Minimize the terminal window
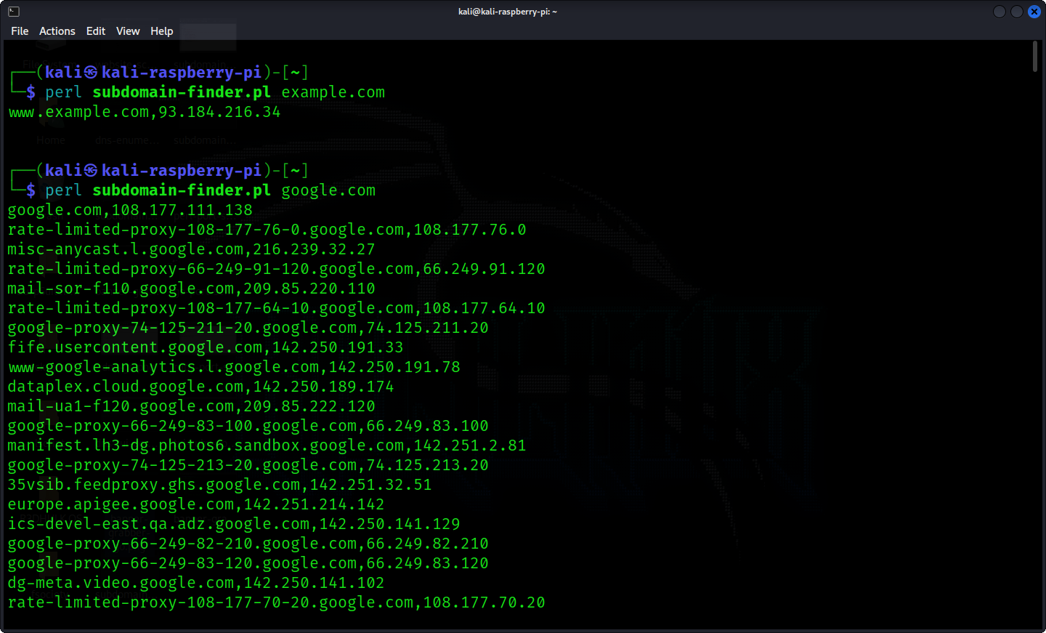1046x633 pixels. point(1000,12)
